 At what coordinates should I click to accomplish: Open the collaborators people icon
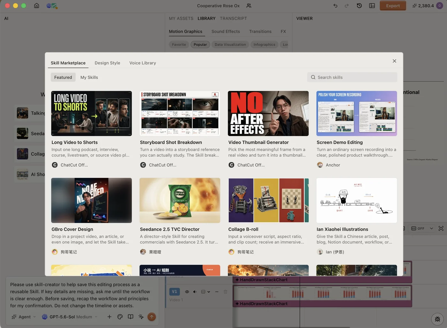coord(249,6)
